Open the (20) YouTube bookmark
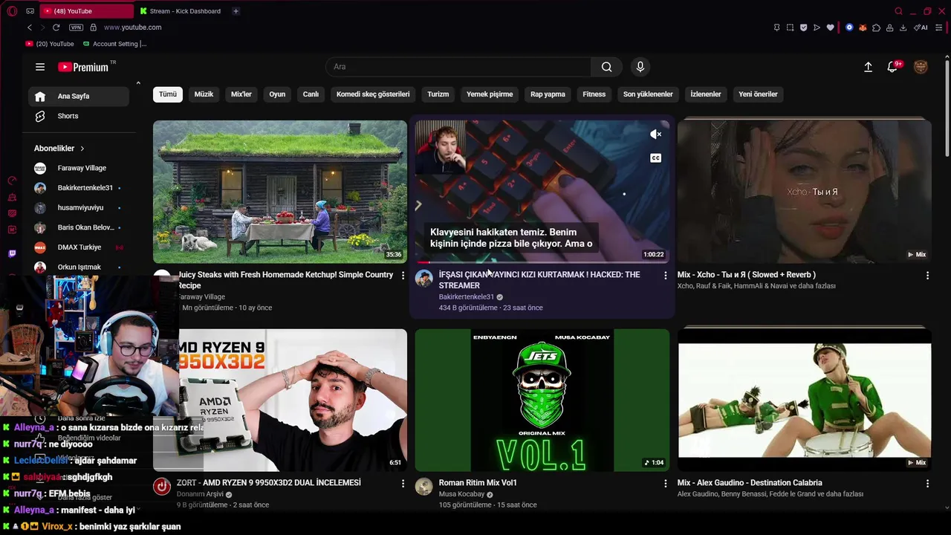 51,44
